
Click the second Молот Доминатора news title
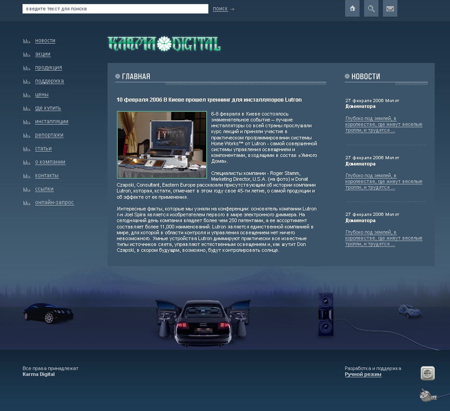pyautogui.click(x=372, y=161)
